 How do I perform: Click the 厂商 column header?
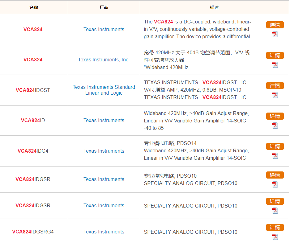point(104,7)
